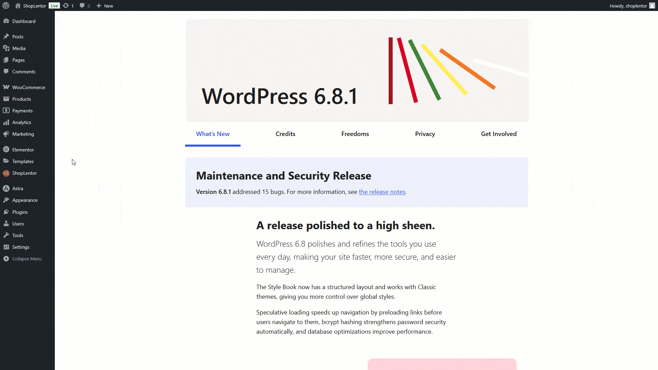658x370 pixels.
Task: Click the Plugins menu item
Action: (x=20, y=212)
